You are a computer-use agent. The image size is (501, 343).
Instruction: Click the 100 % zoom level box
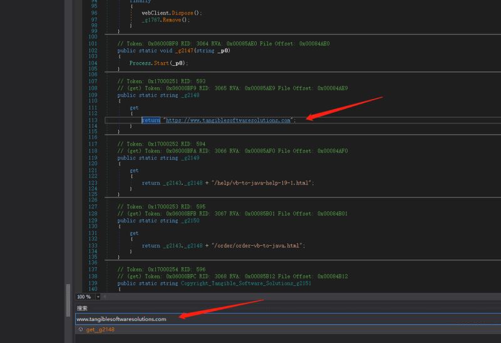point(85,297)
